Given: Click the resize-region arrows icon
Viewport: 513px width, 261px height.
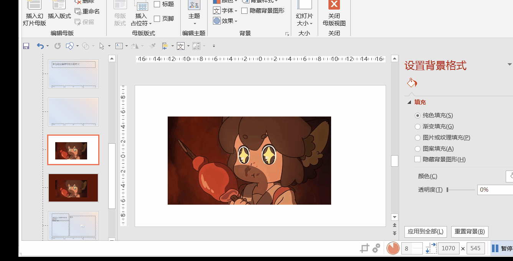Looking at the screenshot, I should 431,248.
